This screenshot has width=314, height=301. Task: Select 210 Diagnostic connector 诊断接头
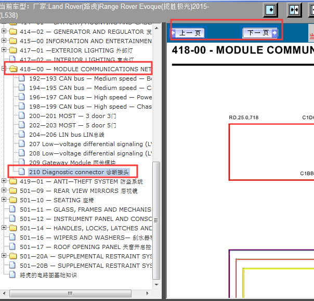click(x=79, y=172)
